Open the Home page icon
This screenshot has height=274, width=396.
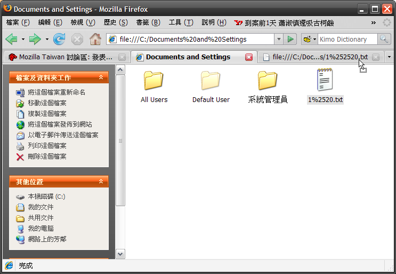coord(95,39)
